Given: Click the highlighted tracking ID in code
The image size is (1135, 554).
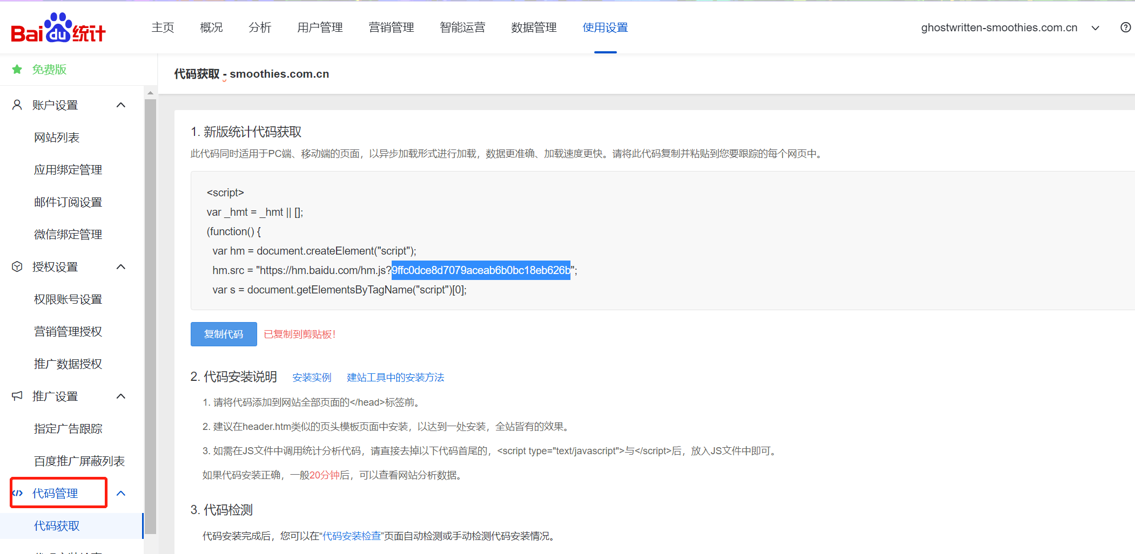Looking at the screenshot, I should coord(481,270).
